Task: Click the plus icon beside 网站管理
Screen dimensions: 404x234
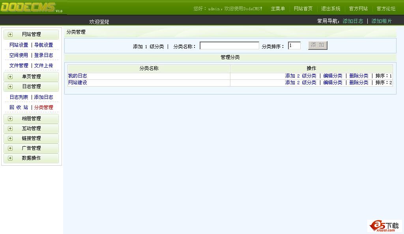Action: (10, 34)
